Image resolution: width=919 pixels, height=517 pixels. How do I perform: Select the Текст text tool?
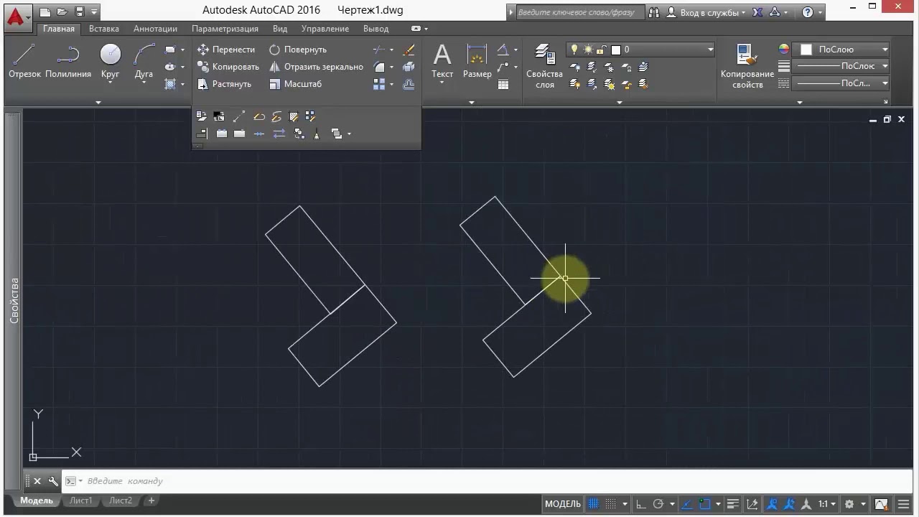click(x=442, y=62)
